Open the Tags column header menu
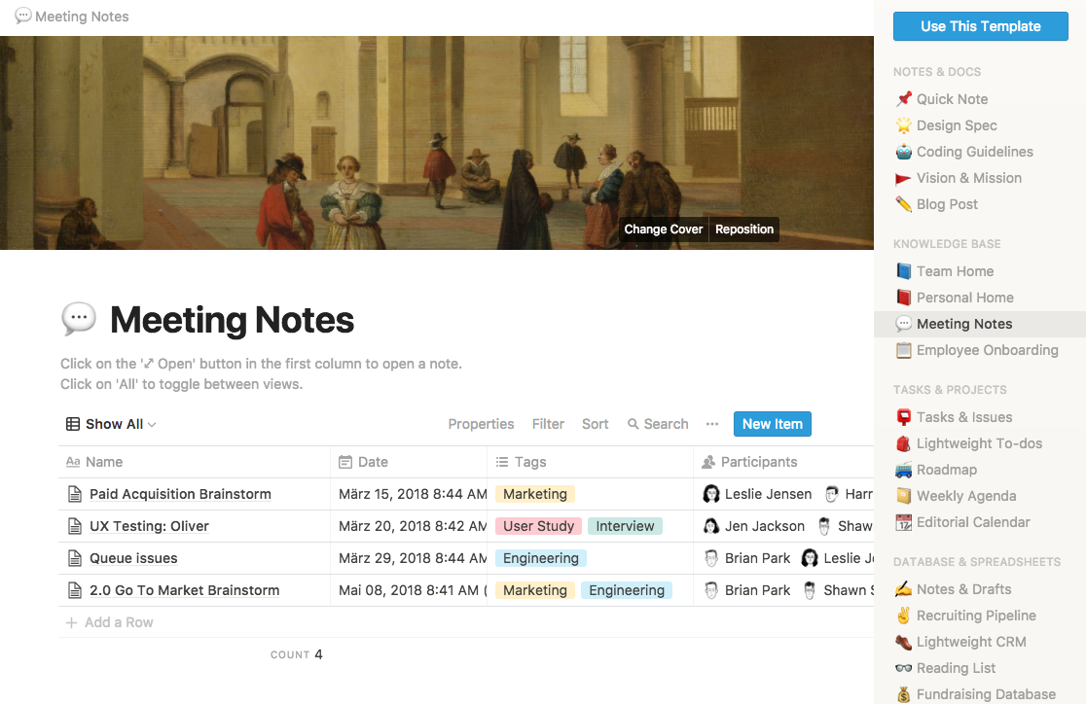This screenshot has width=1086, height=704. point(590,462)
